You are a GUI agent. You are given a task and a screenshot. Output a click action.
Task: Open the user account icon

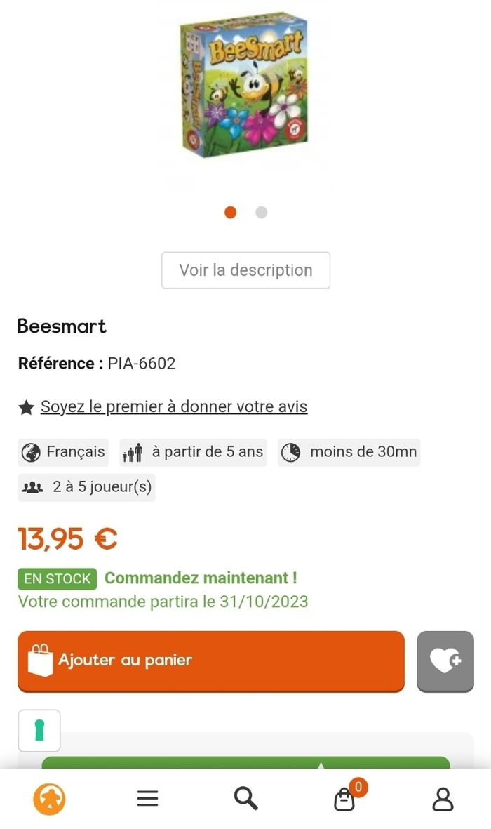coord(443,799)
